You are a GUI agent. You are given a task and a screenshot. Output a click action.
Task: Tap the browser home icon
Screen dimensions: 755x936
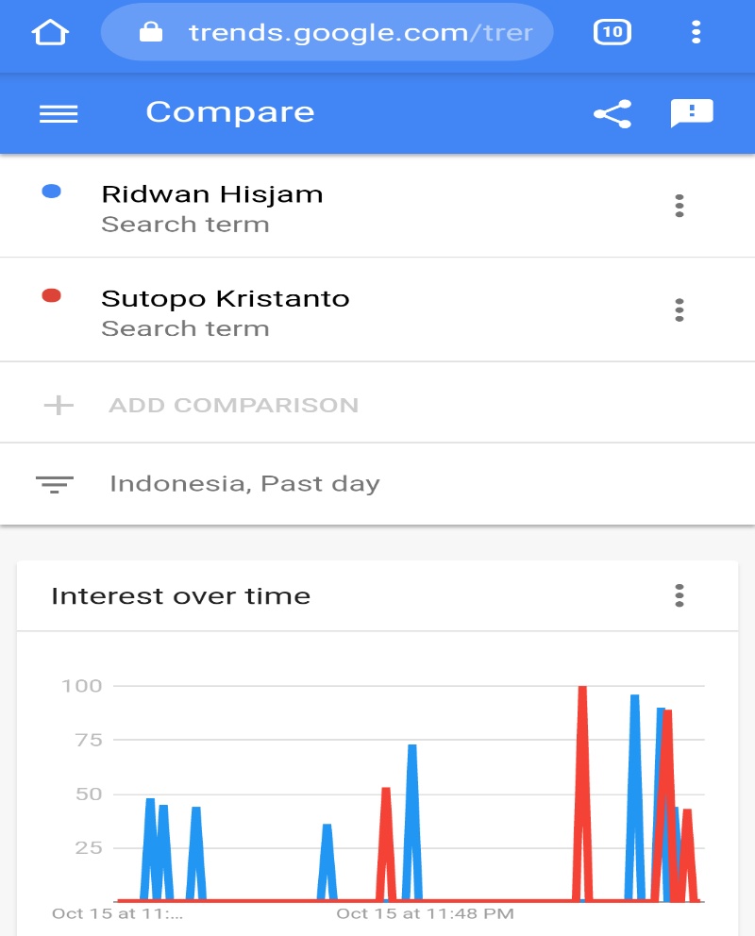(x=50, y=33)
